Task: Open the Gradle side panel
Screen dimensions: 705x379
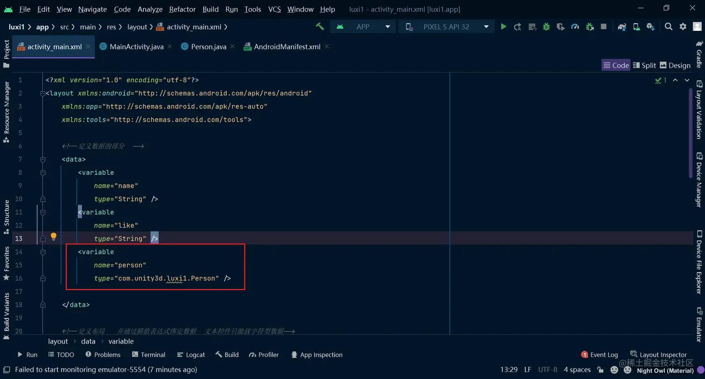Action: [x=699, y=54]
